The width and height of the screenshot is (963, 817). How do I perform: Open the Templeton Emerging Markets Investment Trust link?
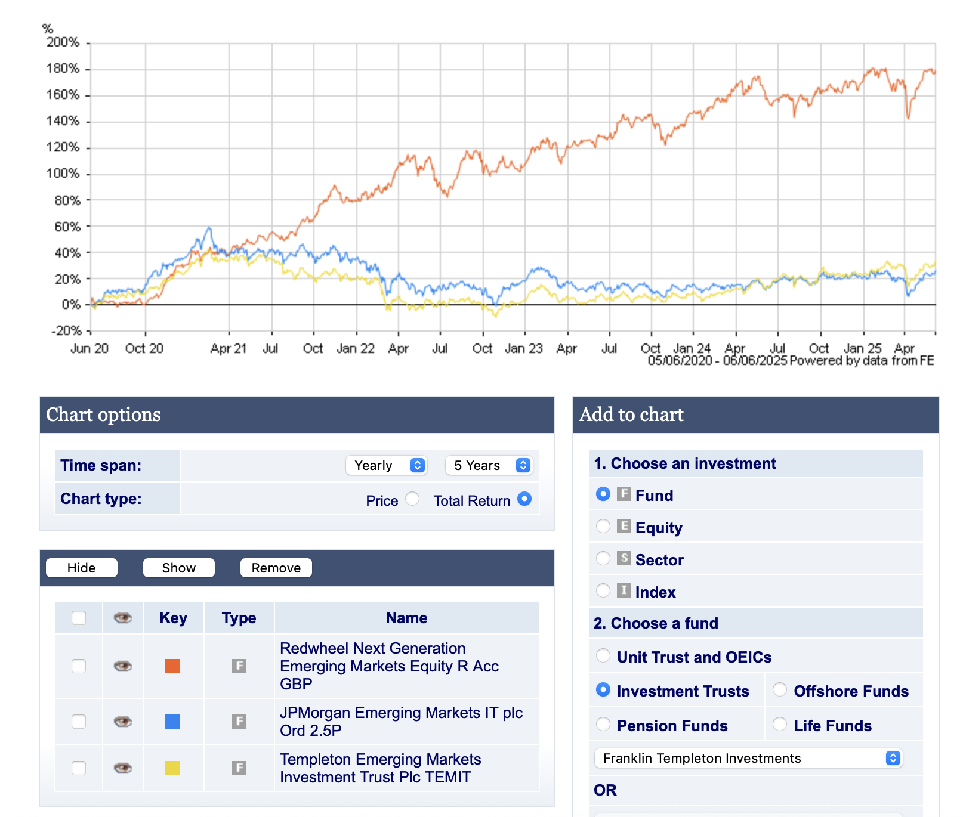point(381,768)
